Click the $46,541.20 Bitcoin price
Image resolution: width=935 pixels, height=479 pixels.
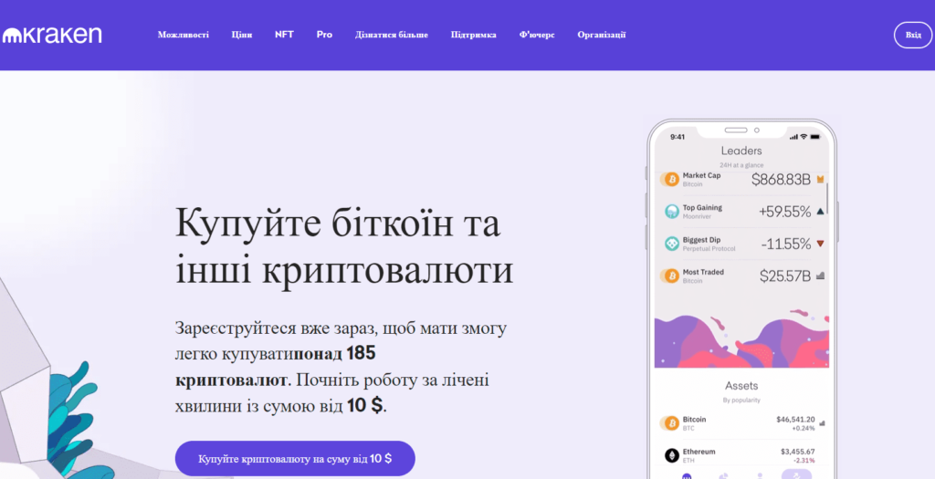coord(795,420)
